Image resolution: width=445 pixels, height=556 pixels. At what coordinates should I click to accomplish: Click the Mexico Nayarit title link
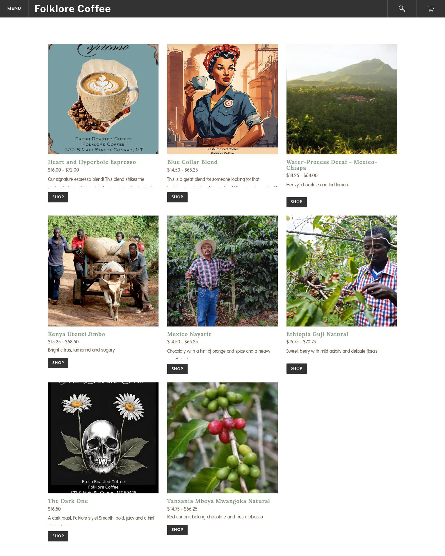189,334
